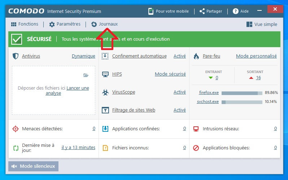Viewport: 288px width, 180px height.
Task: Click the file drop zone area
Action: point(54,90)
